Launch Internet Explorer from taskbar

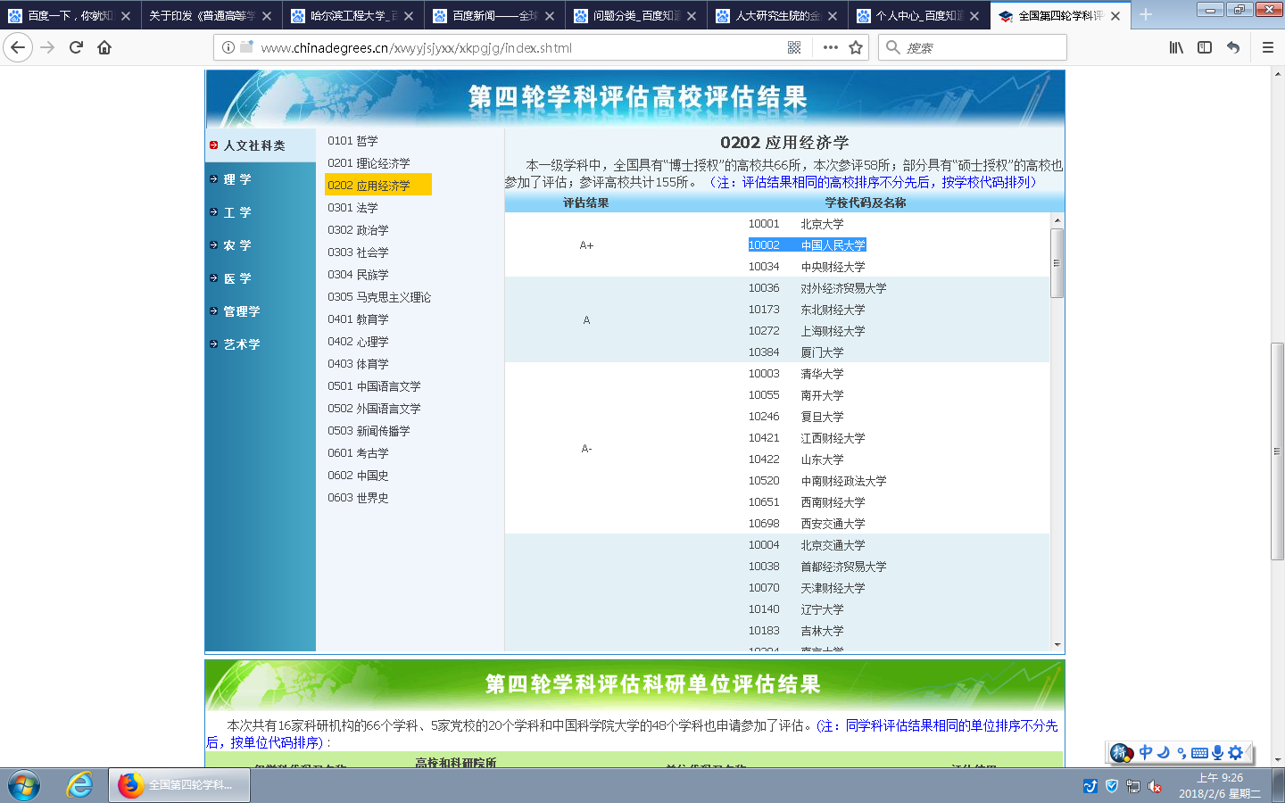tap(79, 785)
